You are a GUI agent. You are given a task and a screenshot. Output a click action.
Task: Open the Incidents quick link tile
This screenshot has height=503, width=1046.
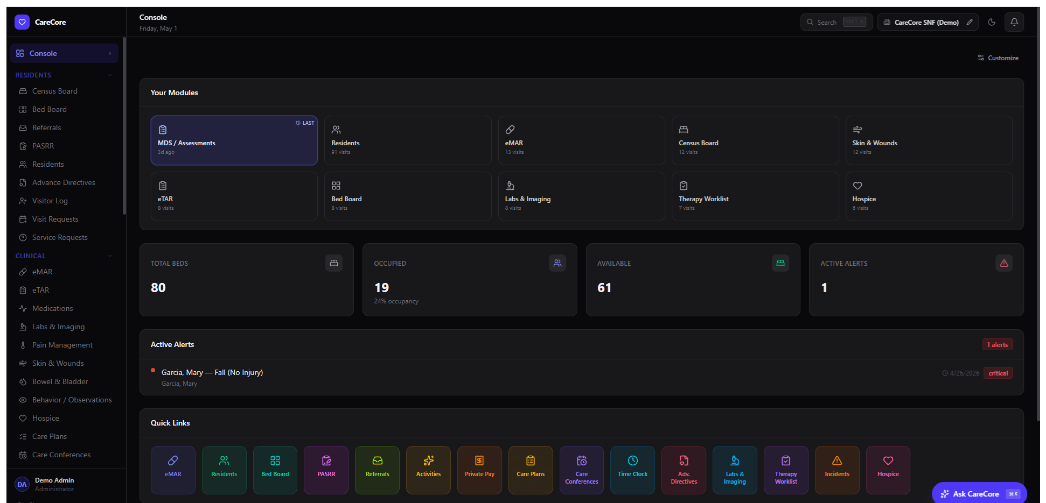coord(837,470)
